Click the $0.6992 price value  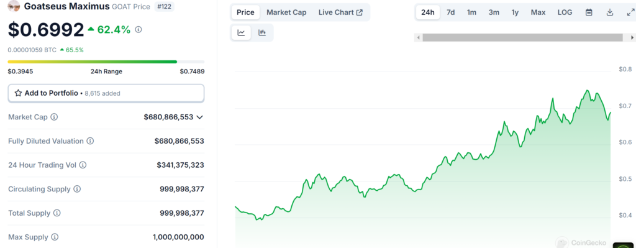tap(46, 29)
